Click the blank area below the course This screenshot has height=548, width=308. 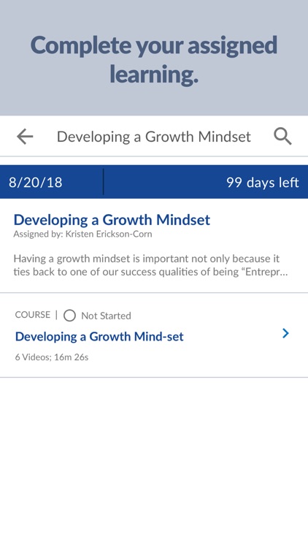pyautogui.click(x=154, y=463)
